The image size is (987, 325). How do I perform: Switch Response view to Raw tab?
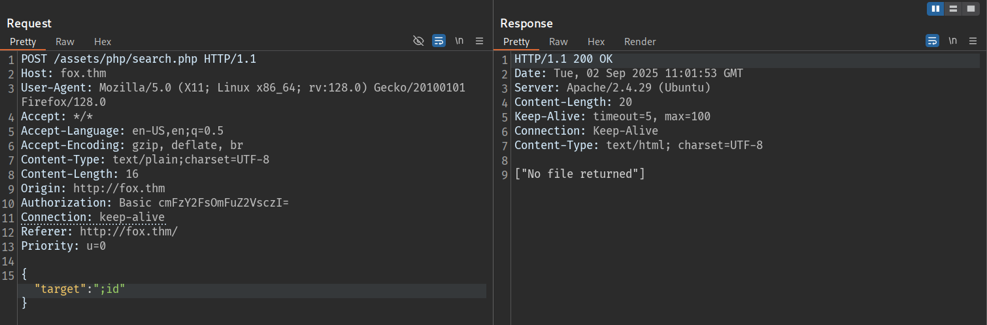click(558, 42)
